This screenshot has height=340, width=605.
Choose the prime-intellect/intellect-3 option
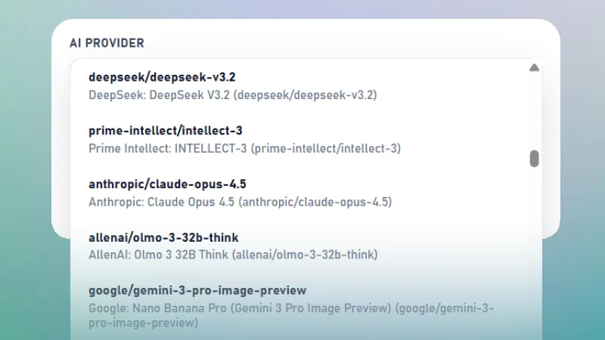[x=165, y=131]
